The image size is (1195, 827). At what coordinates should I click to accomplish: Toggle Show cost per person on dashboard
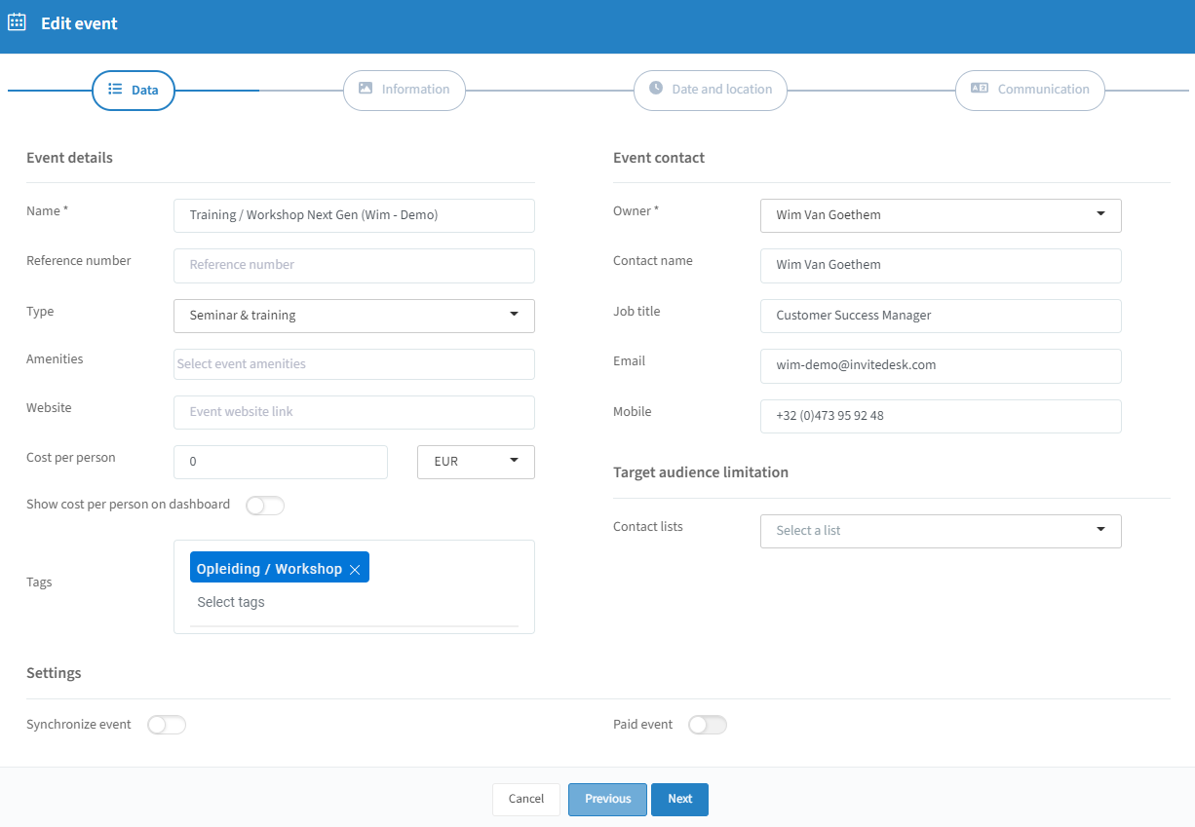(265, 506)
